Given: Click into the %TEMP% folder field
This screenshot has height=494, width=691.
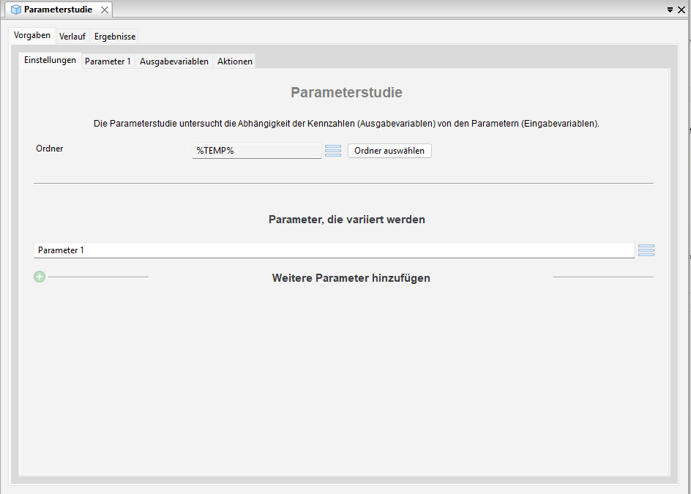Looking at the screenshot, I should [256, 151].
